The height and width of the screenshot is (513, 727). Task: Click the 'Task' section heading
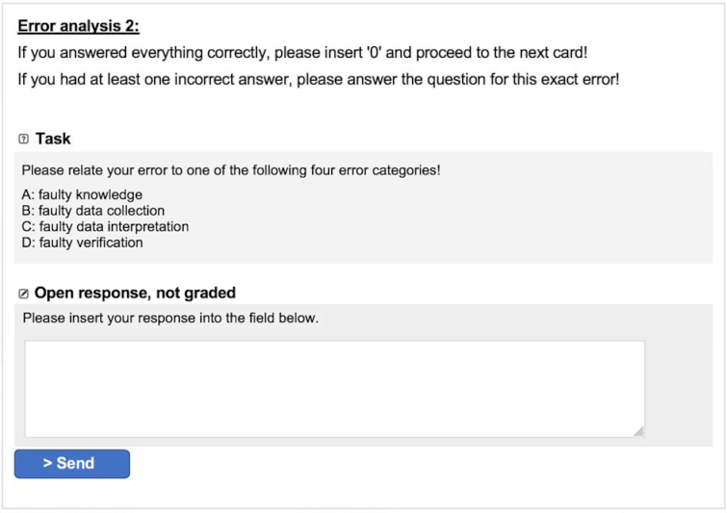53,140
